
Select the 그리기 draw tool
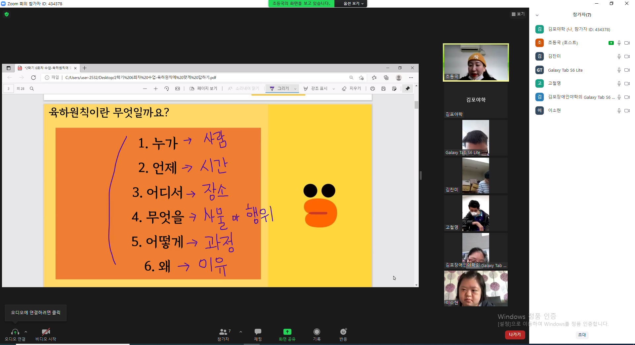click(x=279, y=89)
